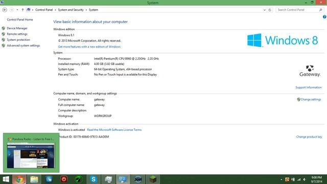
Task: Click the 'Windows 8.1' edition text
Action: coord(66,35)
